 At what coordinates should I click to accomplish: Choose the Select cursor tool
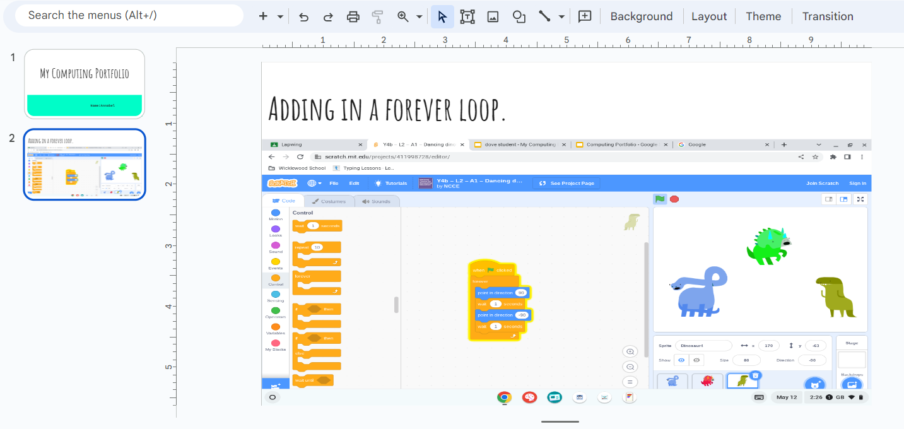coord(442,16)
